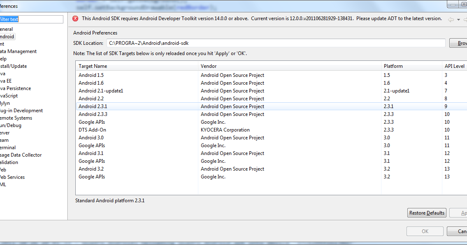Viewport: 467px width, 245px height.
Task: Open Java Persistence preferences category
Action: click(16, 88)
